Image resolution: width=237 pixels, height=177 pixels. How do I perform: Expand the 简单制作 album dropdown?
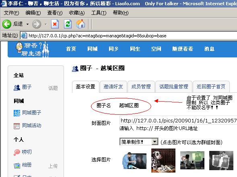click(x=155, y=142)
